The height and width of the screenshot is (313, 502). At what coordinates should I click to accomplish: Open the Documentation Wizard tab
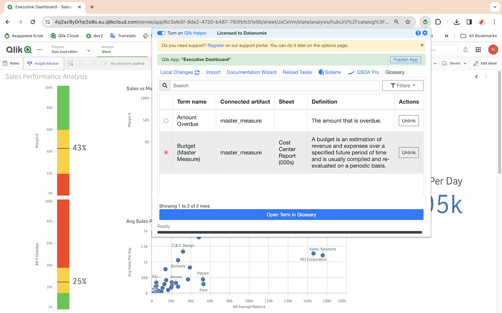(x=251, y=72)
